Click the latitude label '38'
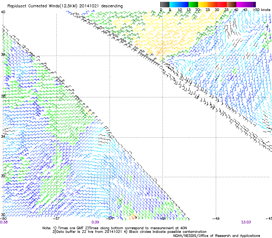The width and height of the screenshot is (272, 238). [x=3, y=55]
